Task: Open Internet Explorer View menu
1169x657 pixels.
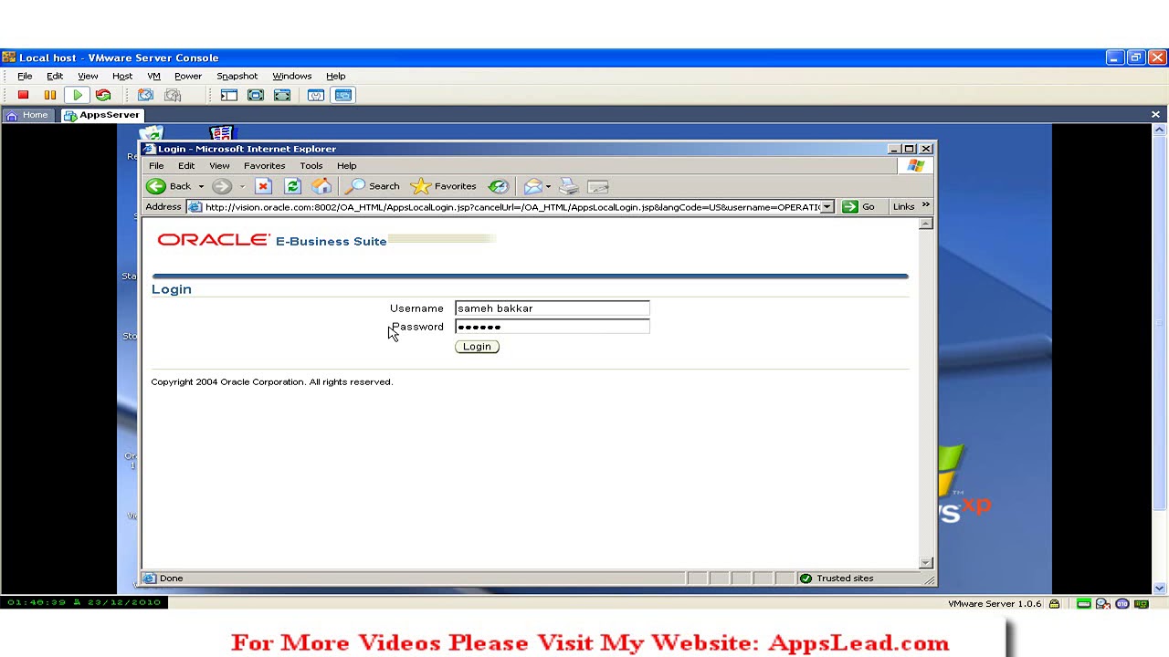Action: point(219,166)
